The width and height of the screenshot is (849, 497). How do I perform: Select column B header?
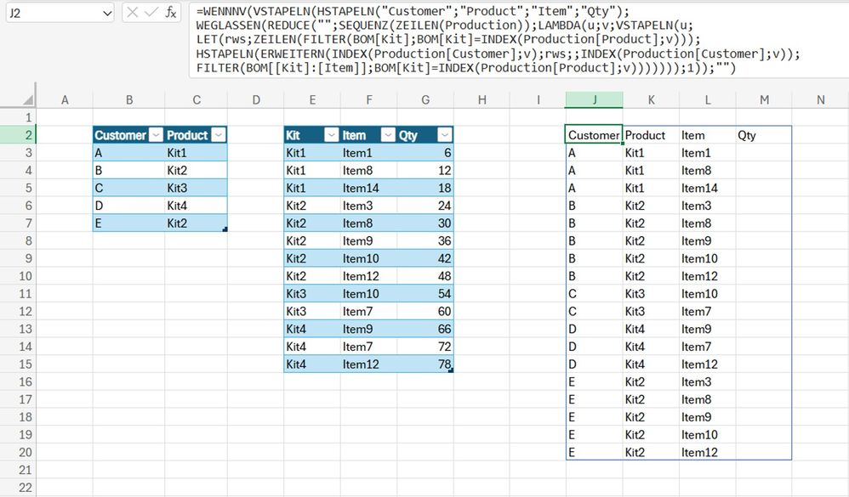coord(128,100)
